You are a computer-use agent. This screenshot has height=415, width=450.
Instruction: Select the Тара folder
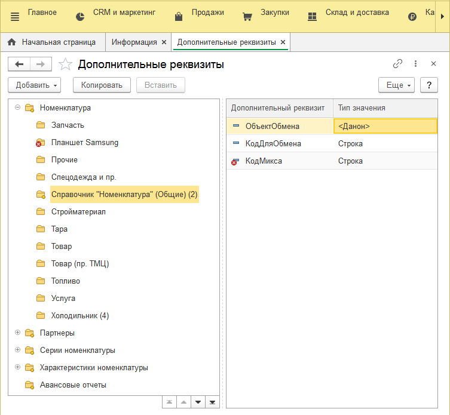tap(59, 229)
